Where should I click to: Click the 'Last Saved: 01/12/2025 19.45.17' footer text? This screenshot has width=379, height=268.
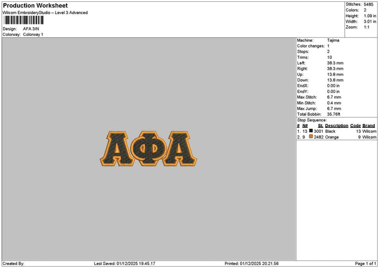point(124,264)
